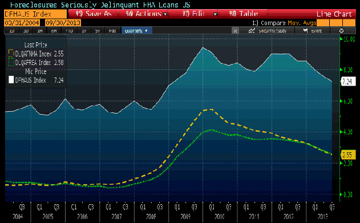The height and width of the screenshot is (223, 360).
Task: Click the 0.00 y-axis label
Action: [348, 195]
